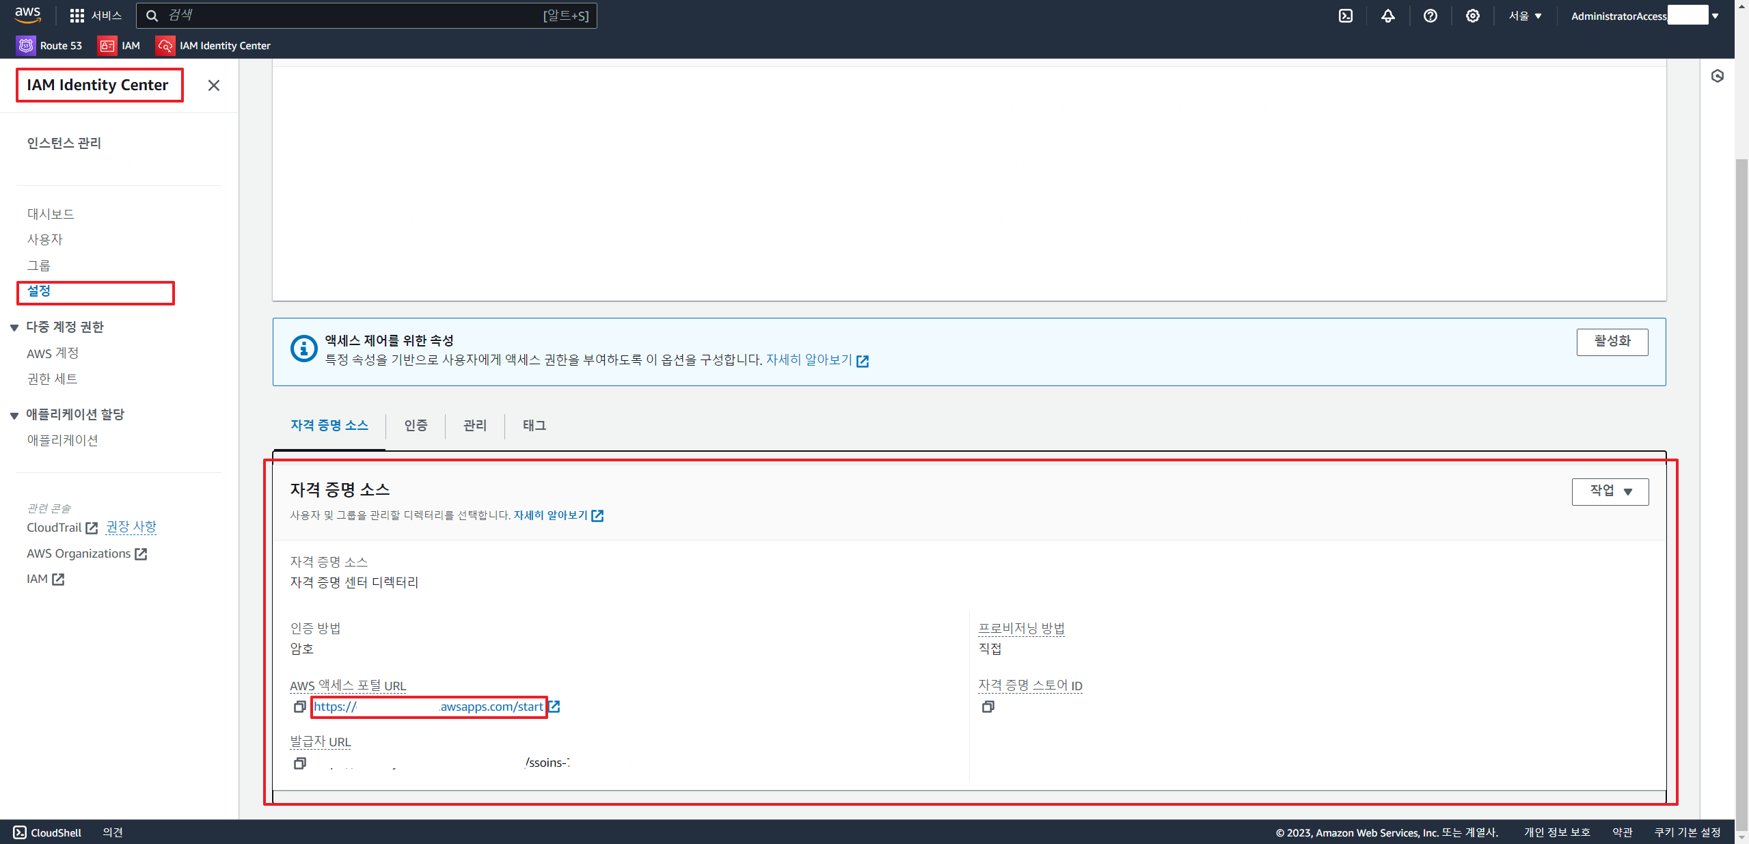Open the help question mark icon

coord(1430,16)
